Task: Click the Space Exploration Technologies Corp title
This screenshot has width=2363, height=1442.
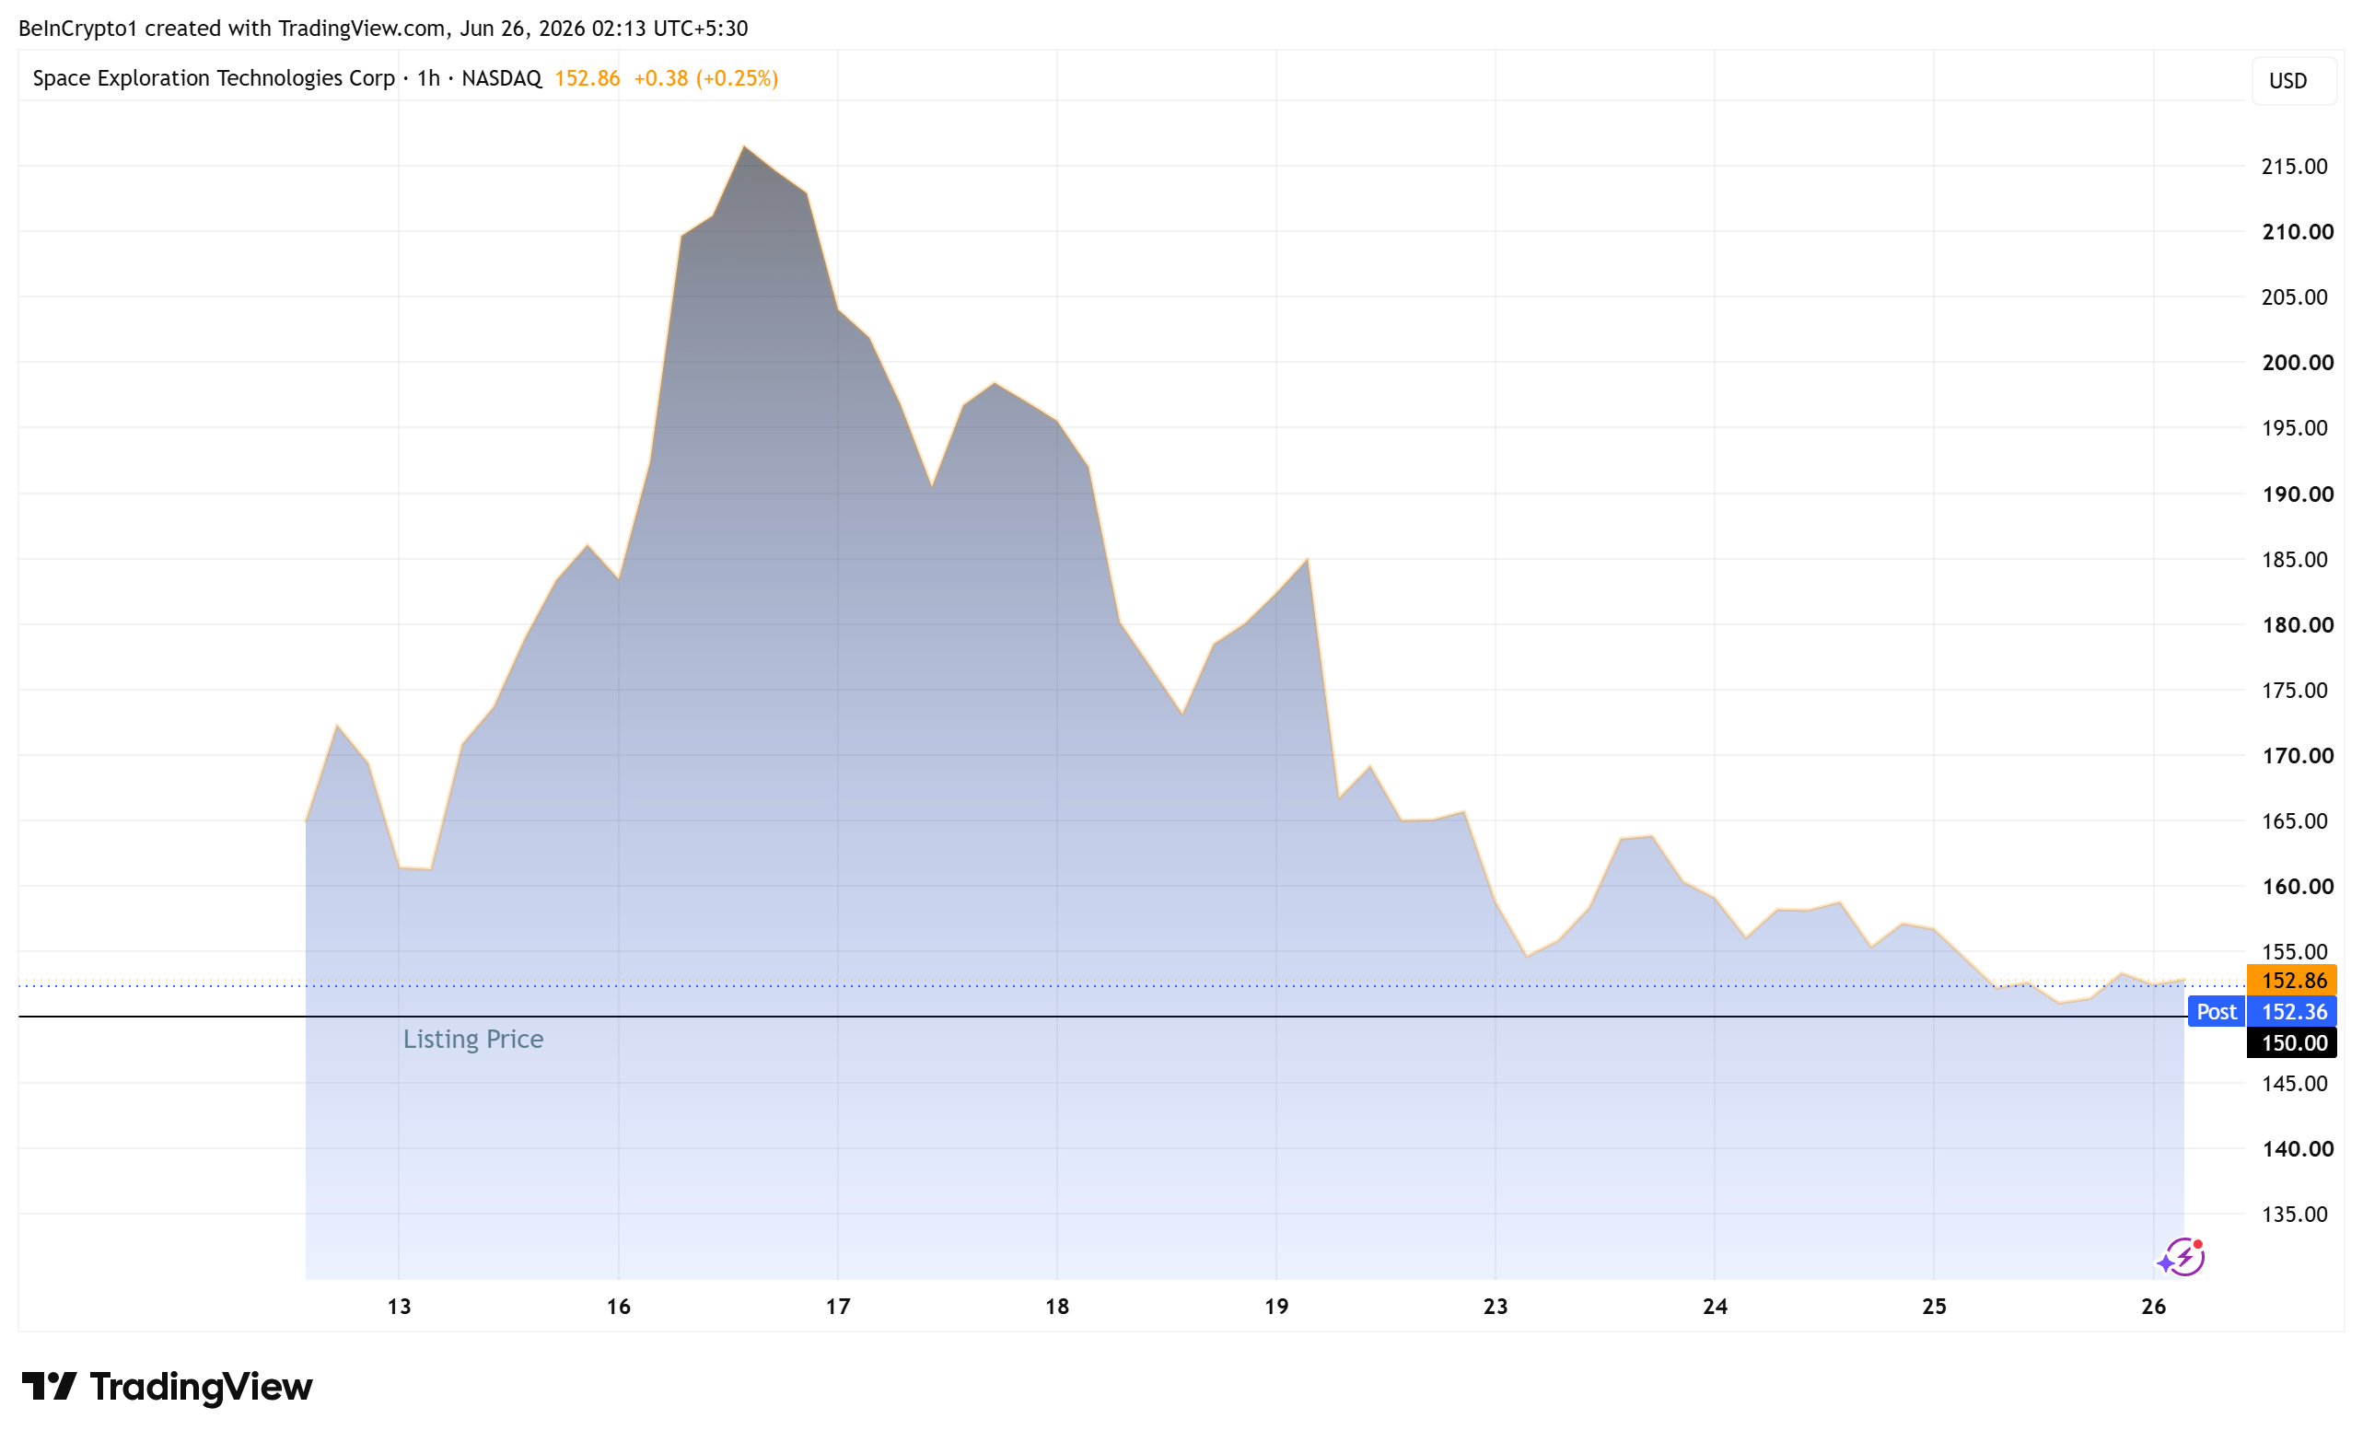Action: point(214,78)
